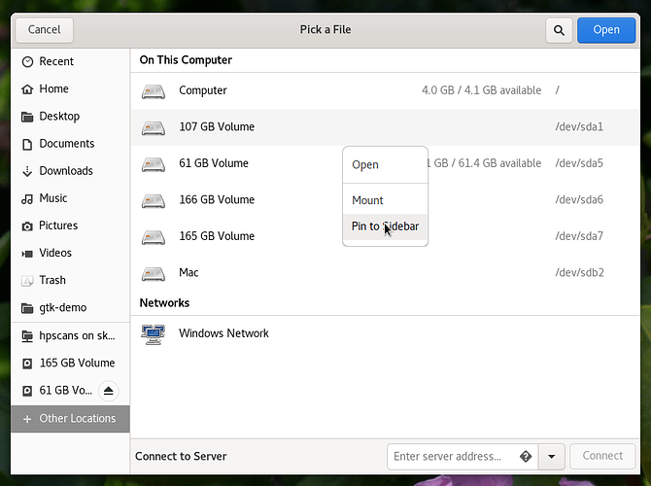
Task: Open hpscans on sk... label
Action: [x=77, y=336]
